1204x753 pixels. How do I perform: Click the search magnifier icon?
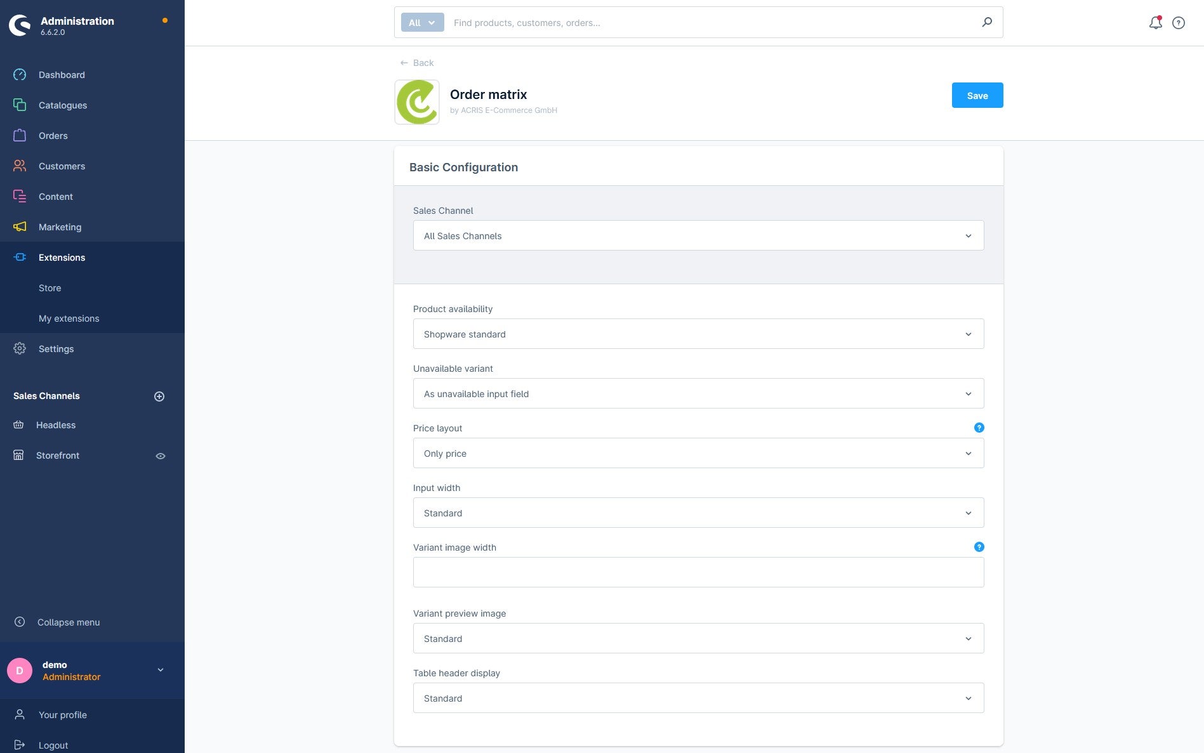pyautogui.click(x=987, y=22)
